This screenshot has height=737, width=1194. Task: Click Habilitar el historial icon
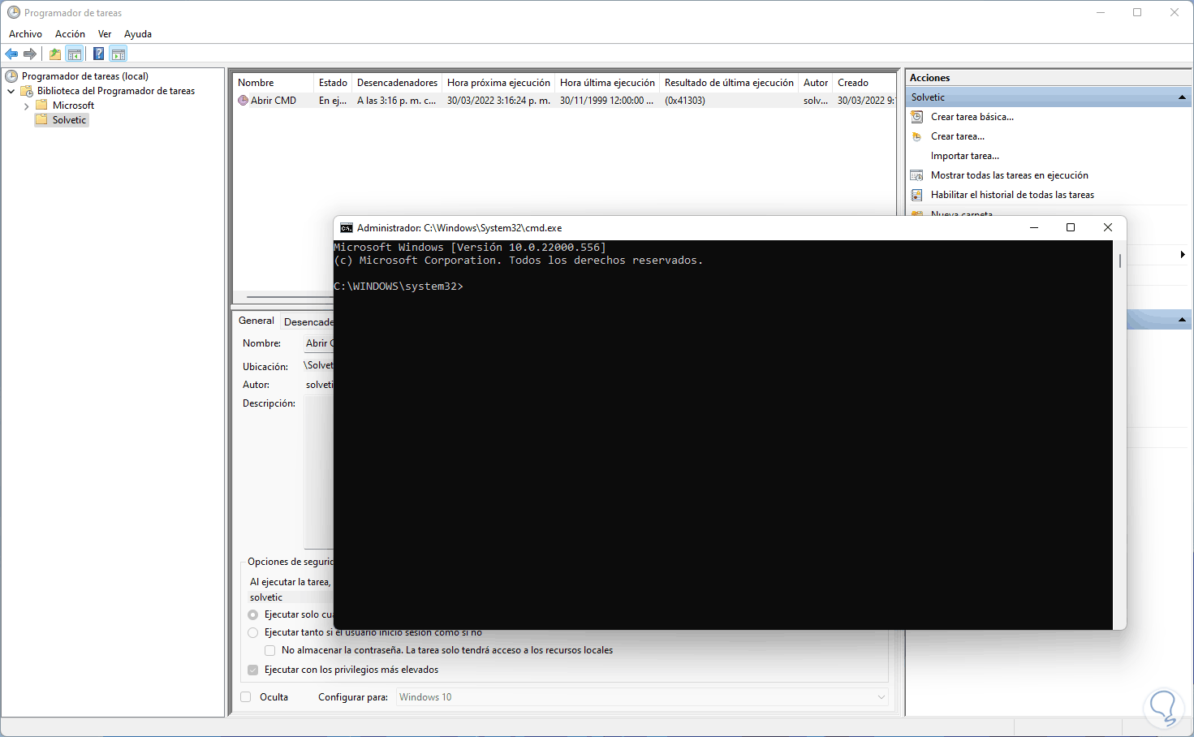916,195
